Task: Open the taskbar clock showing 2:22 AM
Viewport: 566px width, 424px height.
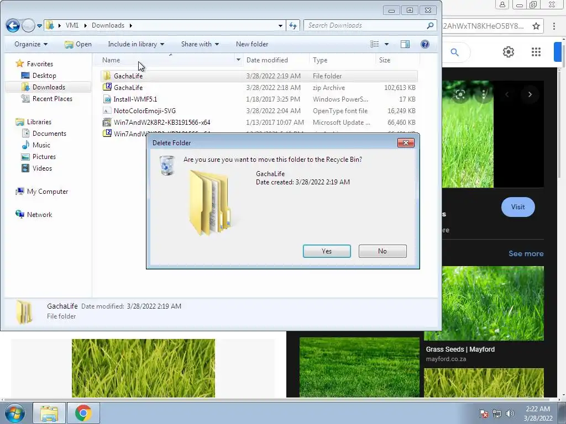Action: [x=538, y=414]
